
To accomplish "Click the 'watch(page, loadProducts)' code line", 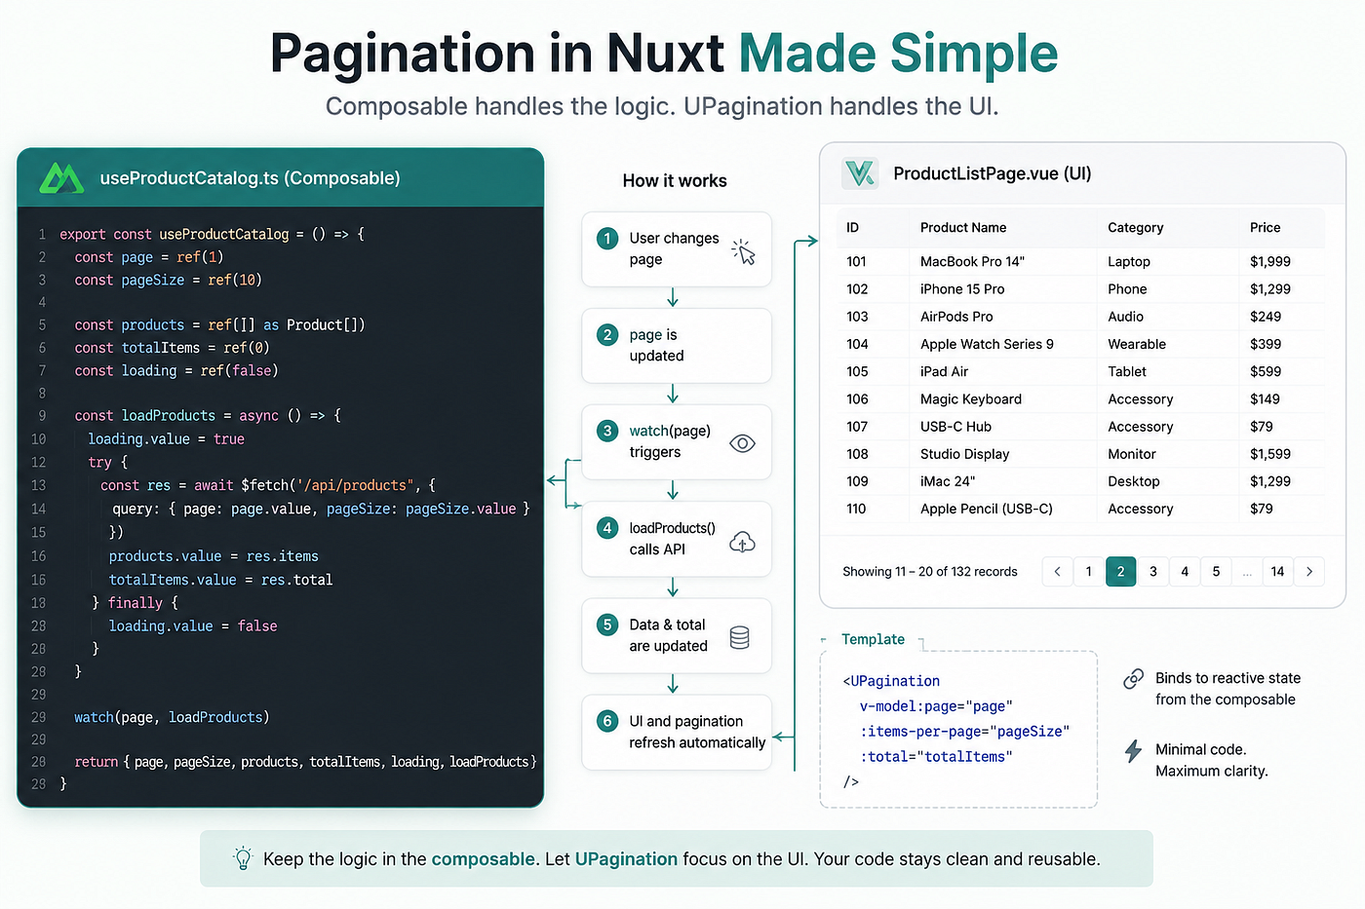I will pyautogui.click(x=172, y=717).
